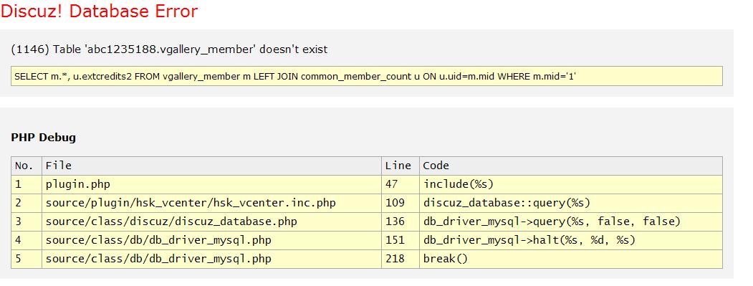Select the discuz_database.php file path cell

(212, 221)
